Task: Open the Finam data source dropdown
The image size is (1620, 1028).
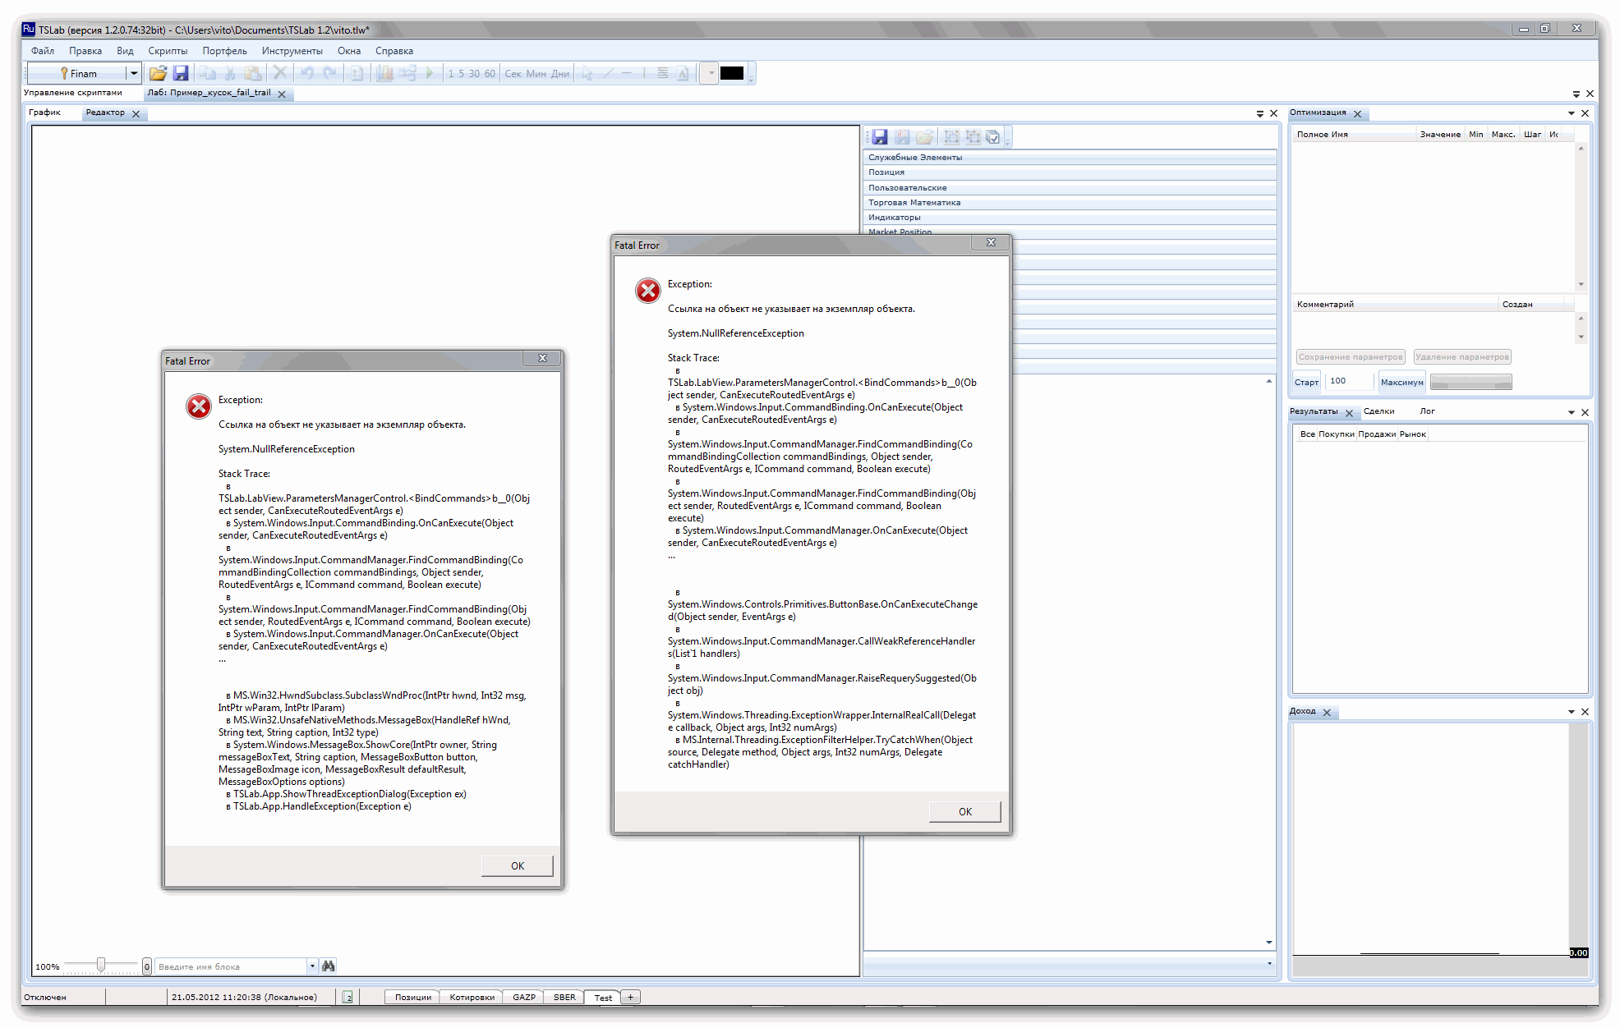Action: 133,73
